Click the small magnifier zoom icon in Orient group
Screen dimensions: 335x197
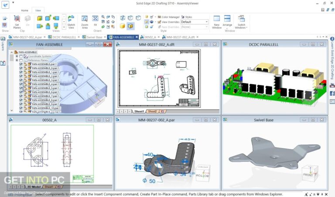tap(103, 17)
